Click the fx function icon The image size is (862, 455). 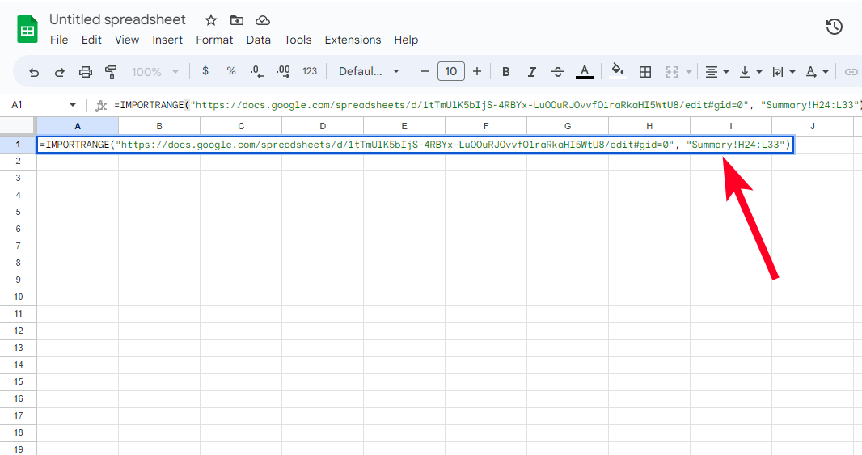(100, 105)
